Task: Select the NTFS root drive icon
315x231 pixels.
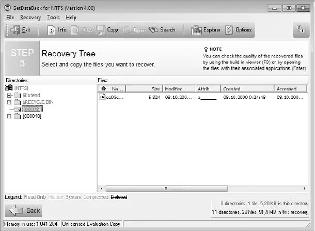Action: coord(9,88)
